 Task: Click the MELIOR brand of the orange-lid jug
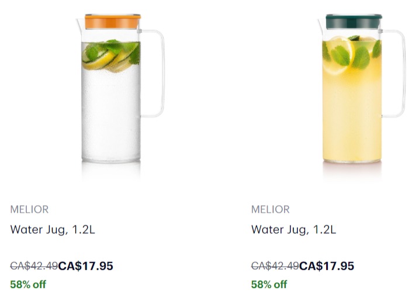point(29,209)
